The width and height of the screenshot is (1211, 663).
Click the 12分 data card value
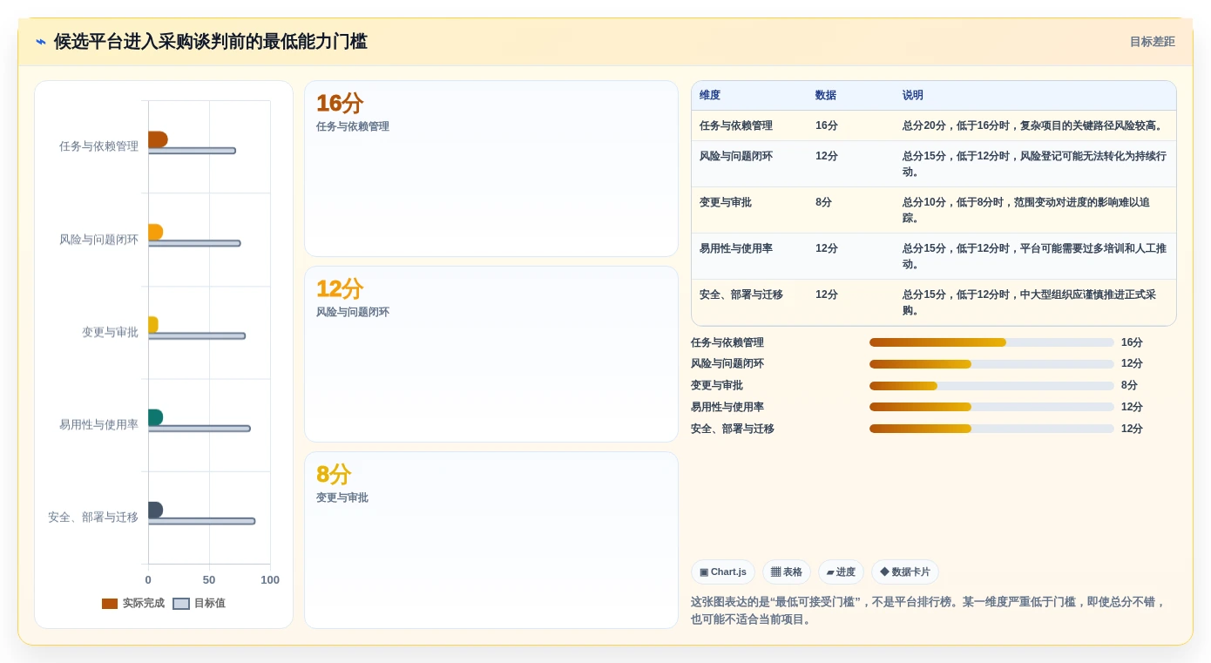tap(340, 289)
